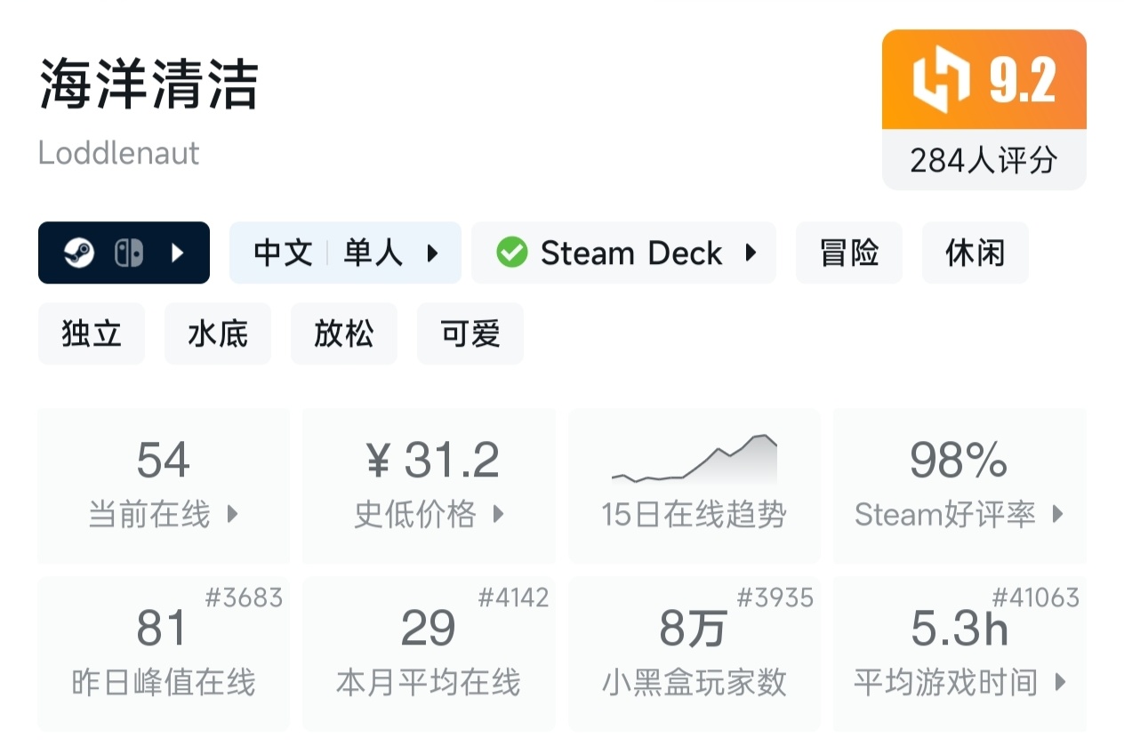
Task: Select the 冒险 genre tag
Action: pyautogui.click(x=848, y=253)
